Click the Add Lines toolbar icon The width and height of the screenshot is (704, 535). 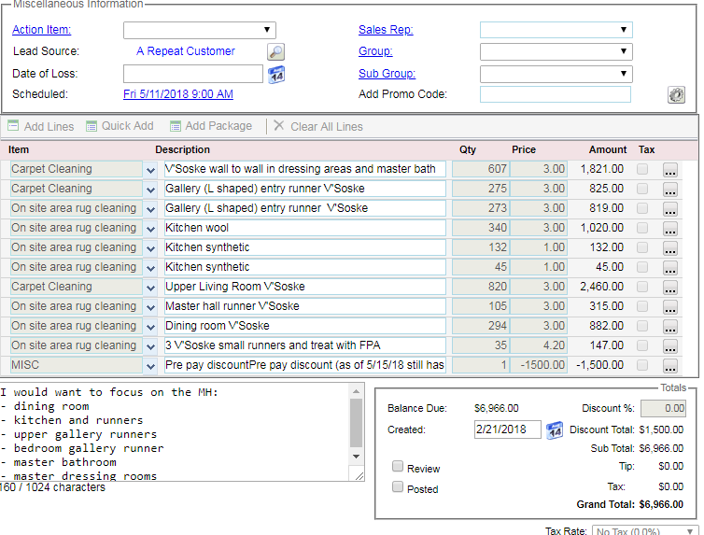point(14,126)
